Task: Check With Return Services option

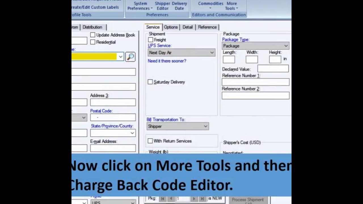Action: click(x=150, y=141)
